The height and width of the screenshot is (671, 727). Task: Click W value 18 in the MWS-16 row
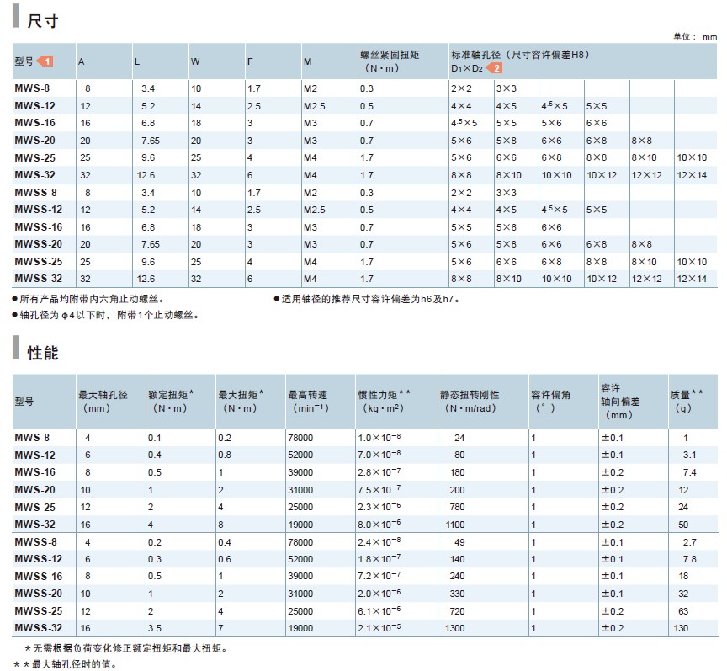pyautogui.click(x=196, y=123)
